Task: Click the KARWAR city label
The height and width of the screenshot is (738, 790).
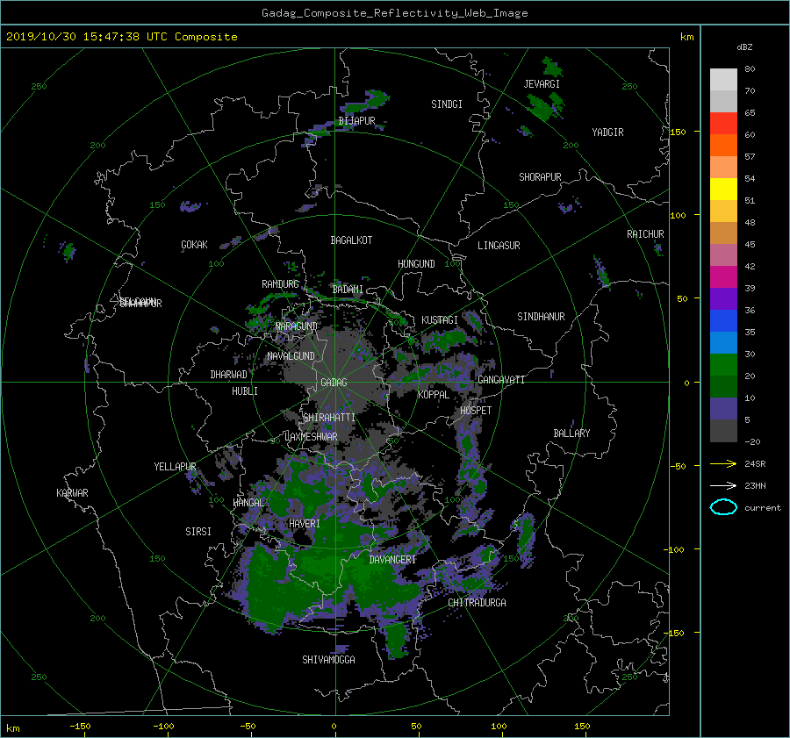Action: pyautogui.click(x=72, y=493)
